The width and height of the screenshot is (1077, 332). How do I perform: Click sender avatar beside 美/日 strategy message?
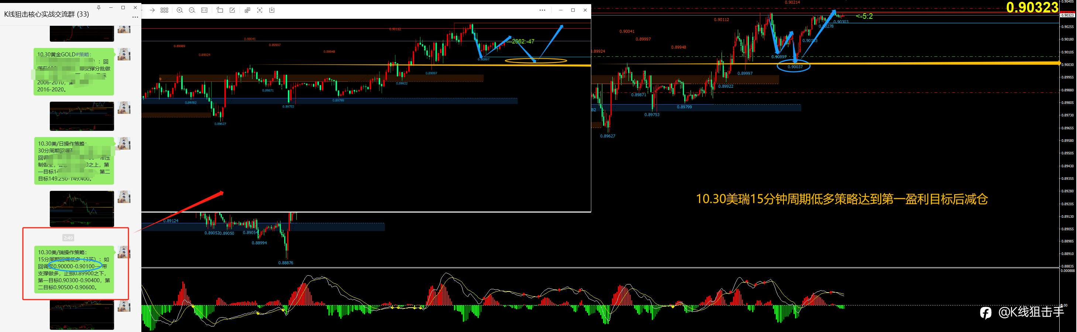click(124, 144)
